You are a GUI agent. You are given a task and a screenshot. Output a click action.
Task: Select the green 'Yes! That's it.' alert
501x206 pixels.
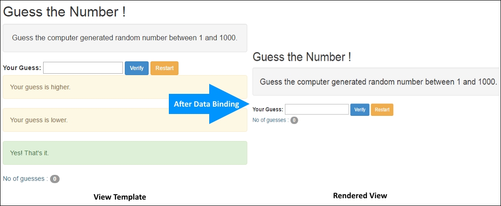pyautogui.click(x=125, y=153)
